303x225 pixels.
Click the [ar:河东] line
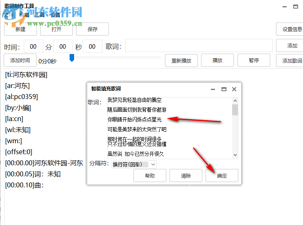coord(17,85)
